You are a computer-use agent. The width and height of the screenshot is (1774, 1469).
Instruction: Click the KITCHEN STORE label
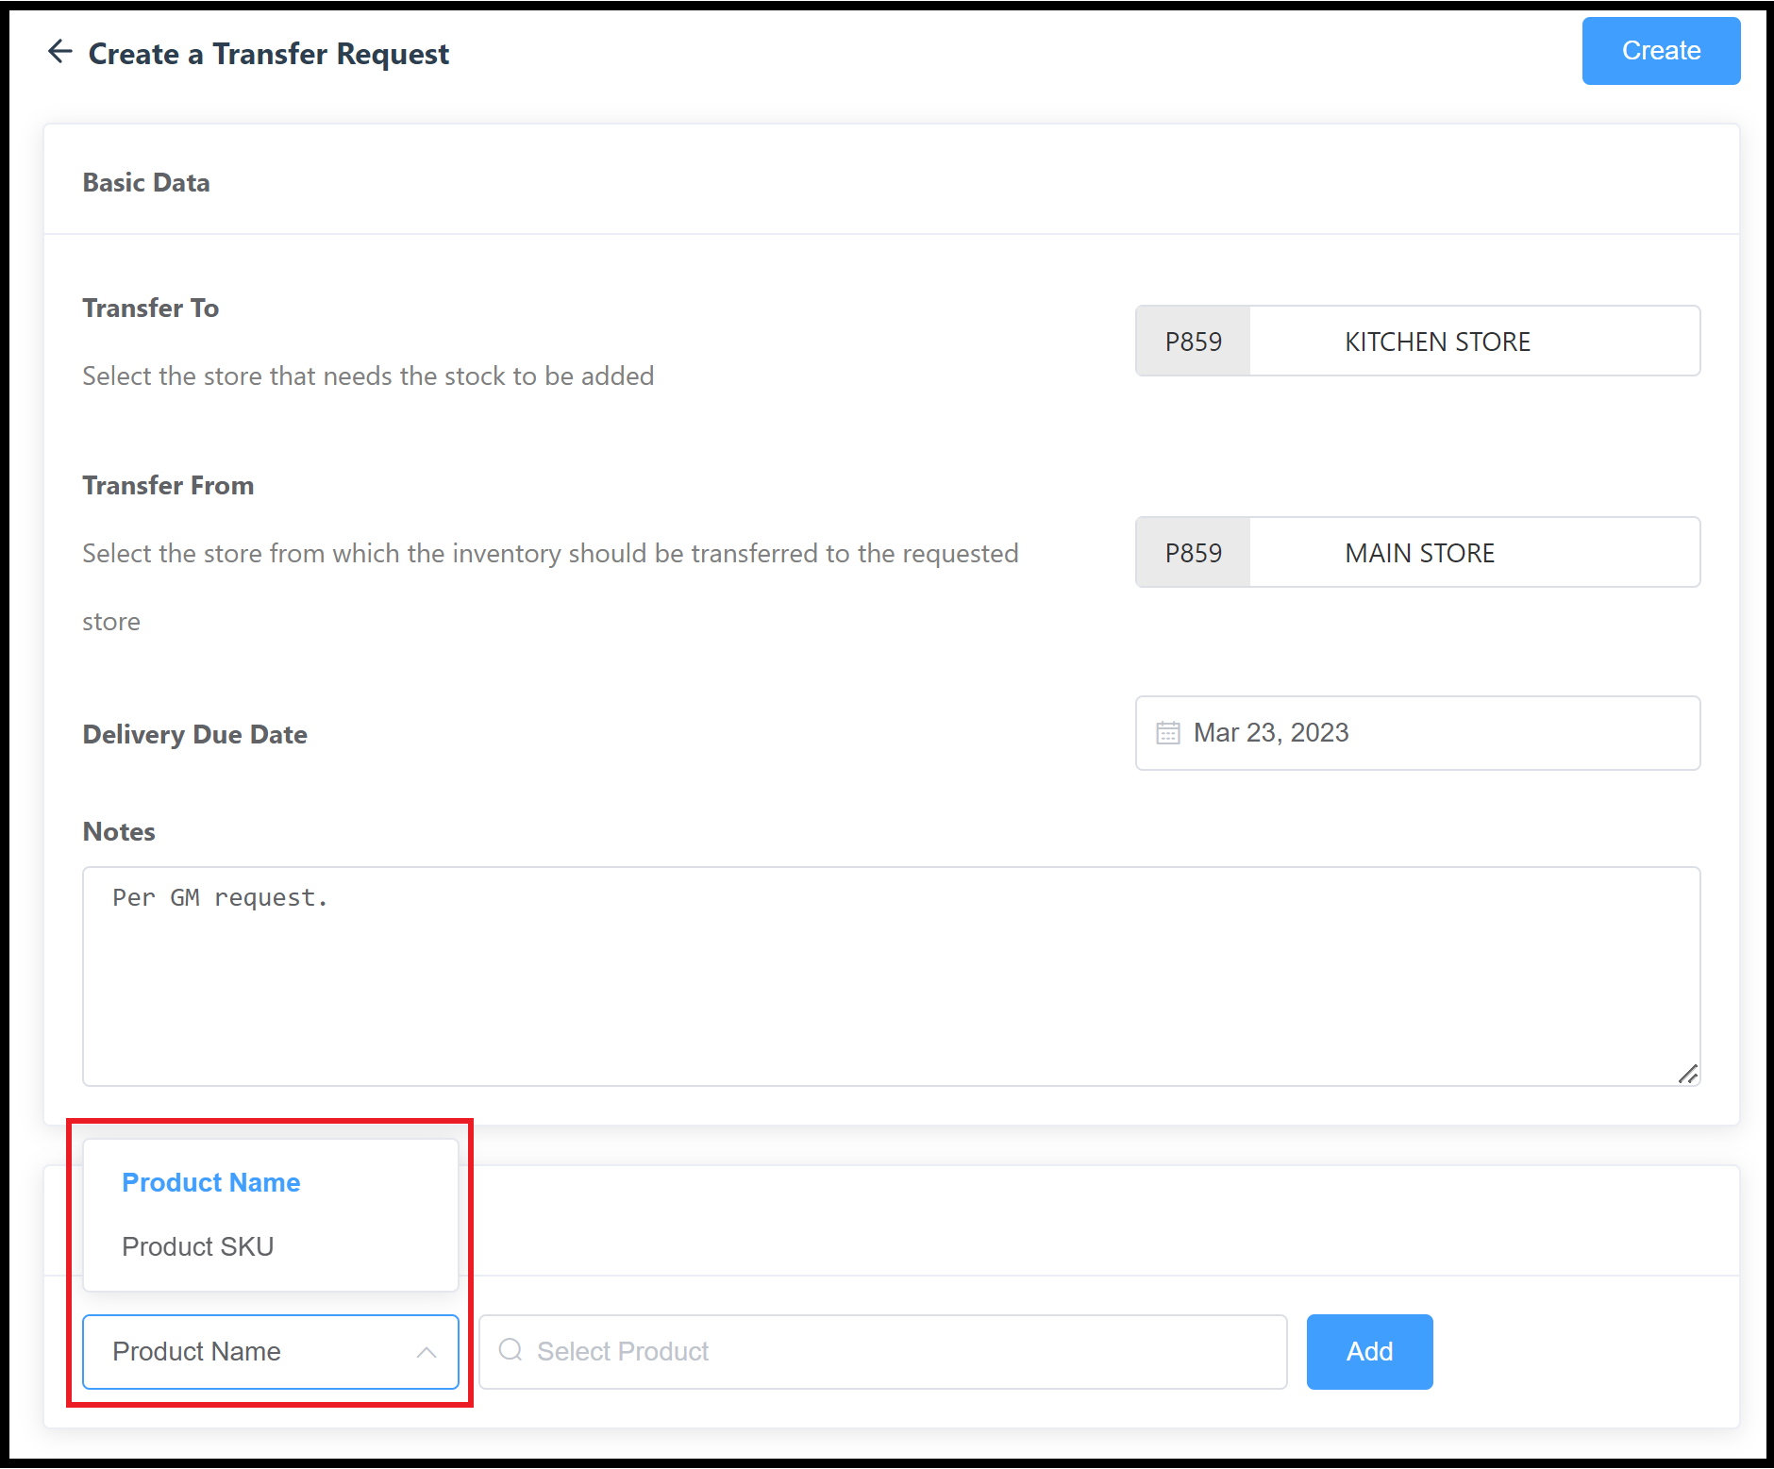[x=1436, y=341]
